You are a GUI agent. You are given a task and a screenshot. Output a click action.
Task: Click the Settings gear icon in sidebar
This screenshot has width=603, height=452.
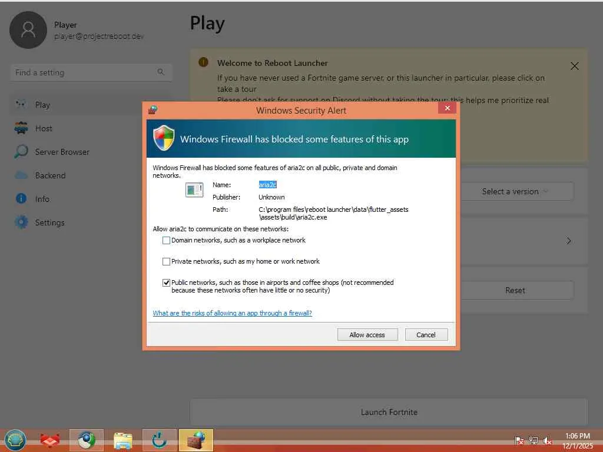pos(21,222)
